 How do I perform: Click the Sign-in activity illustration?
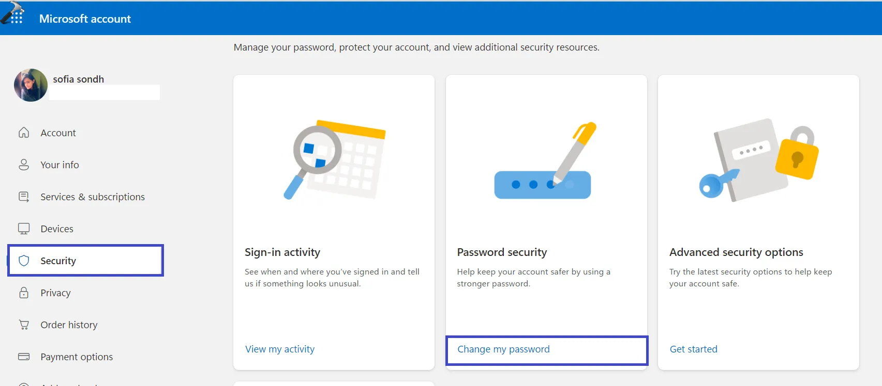coord(334,160)
